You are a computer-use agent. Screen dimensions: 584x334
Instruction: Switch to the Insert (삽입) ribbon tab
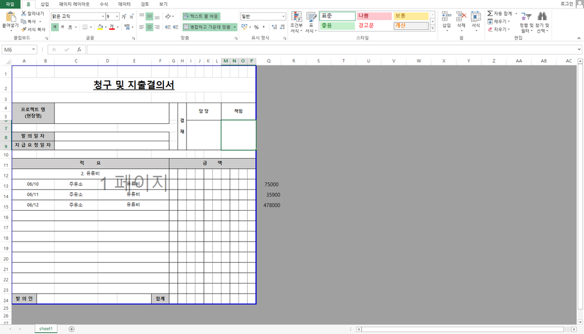click(x=44, y=4)
